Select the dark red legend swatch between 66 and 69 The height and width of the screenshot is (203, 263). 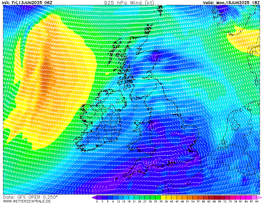click(x=217, y=197)
